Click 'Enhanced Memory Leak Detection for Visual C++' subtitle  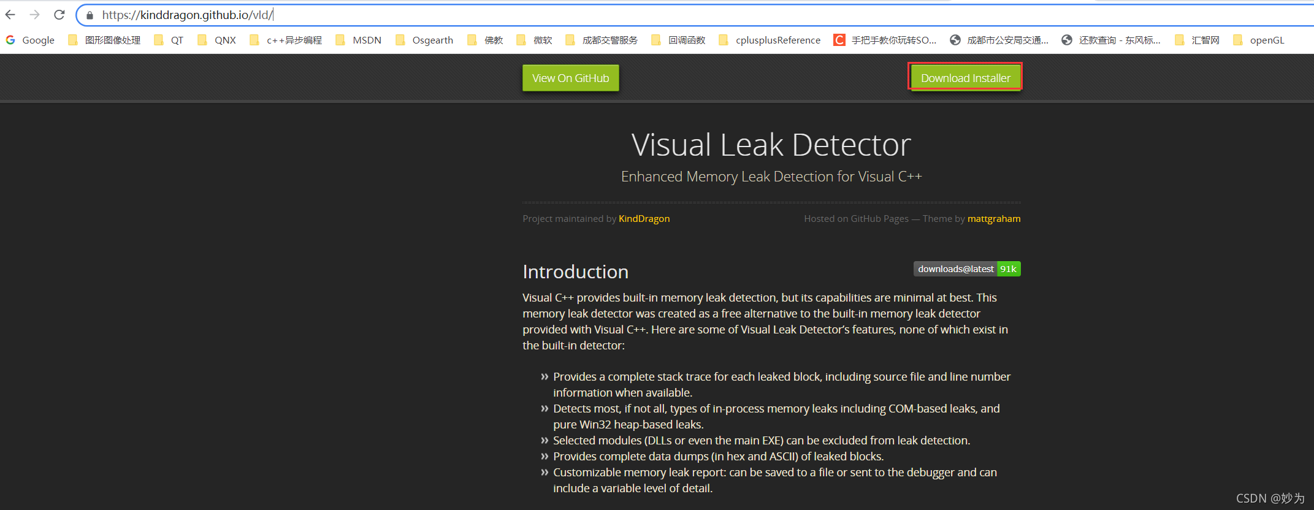coord(771,177)
